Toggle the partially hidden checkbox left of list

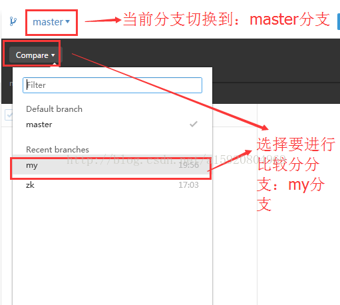coord(9,115)
